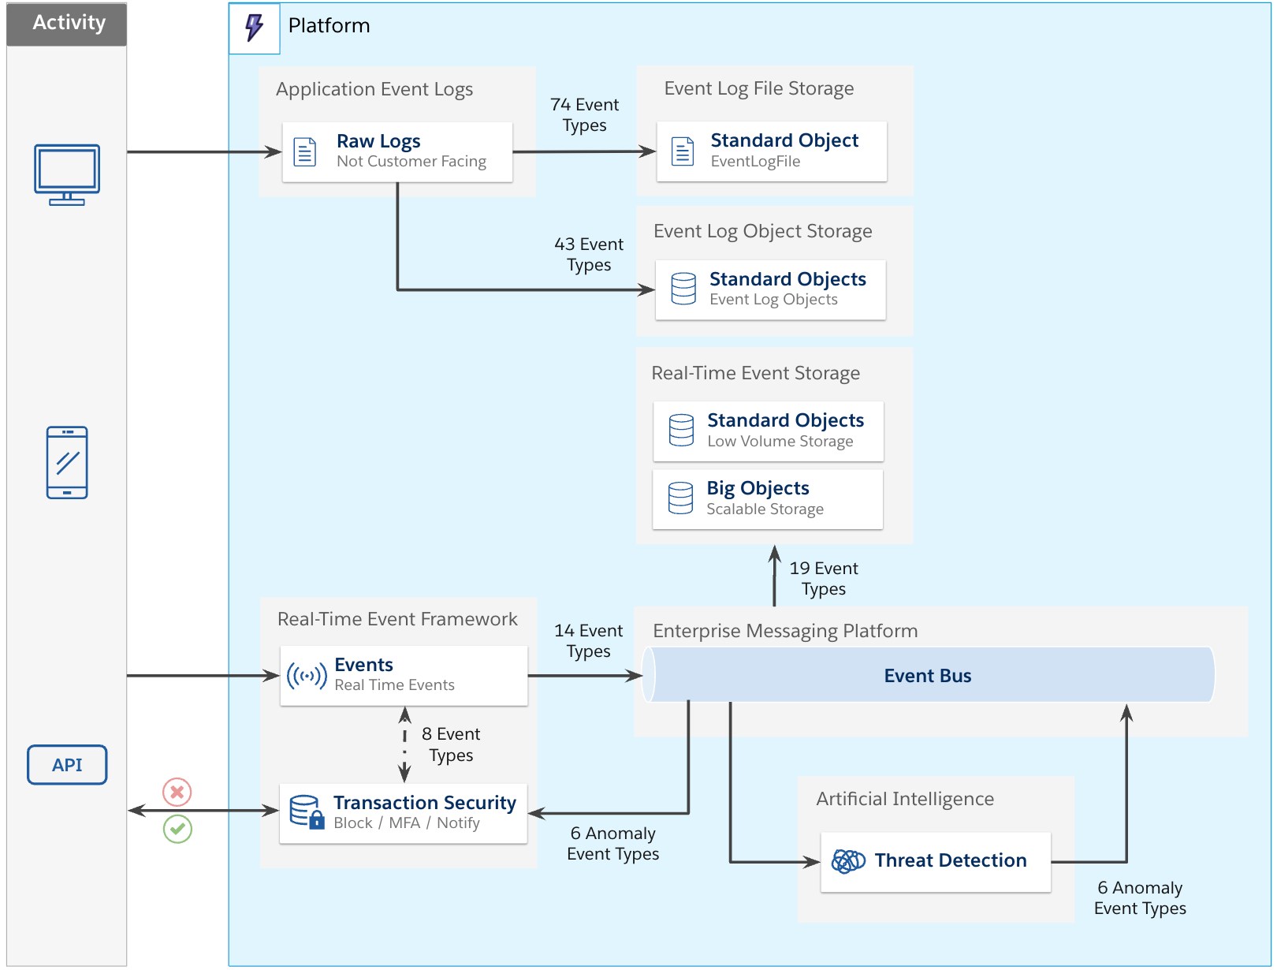Select the Low Volume Storage box
Image resolution: width=1277 pixels, height=970 pixels.
(769, 431)
